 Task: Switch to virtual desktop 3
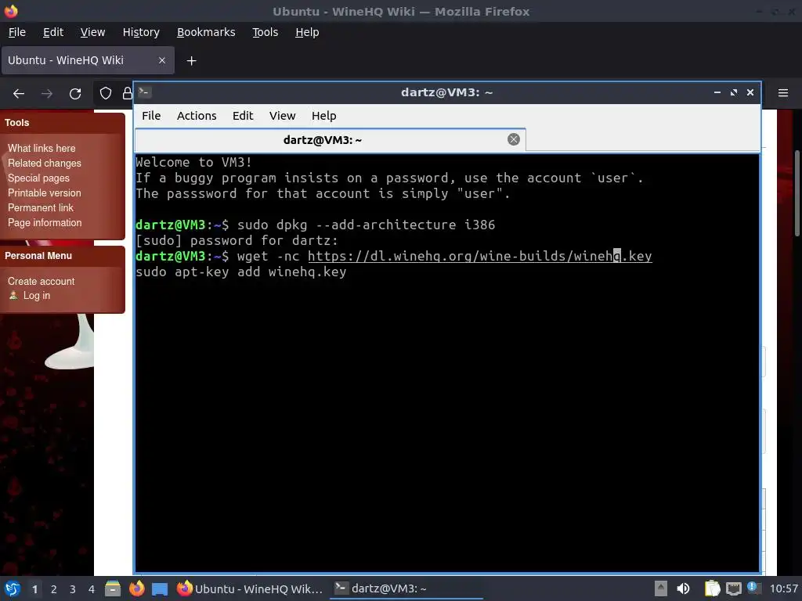[73, 589]
